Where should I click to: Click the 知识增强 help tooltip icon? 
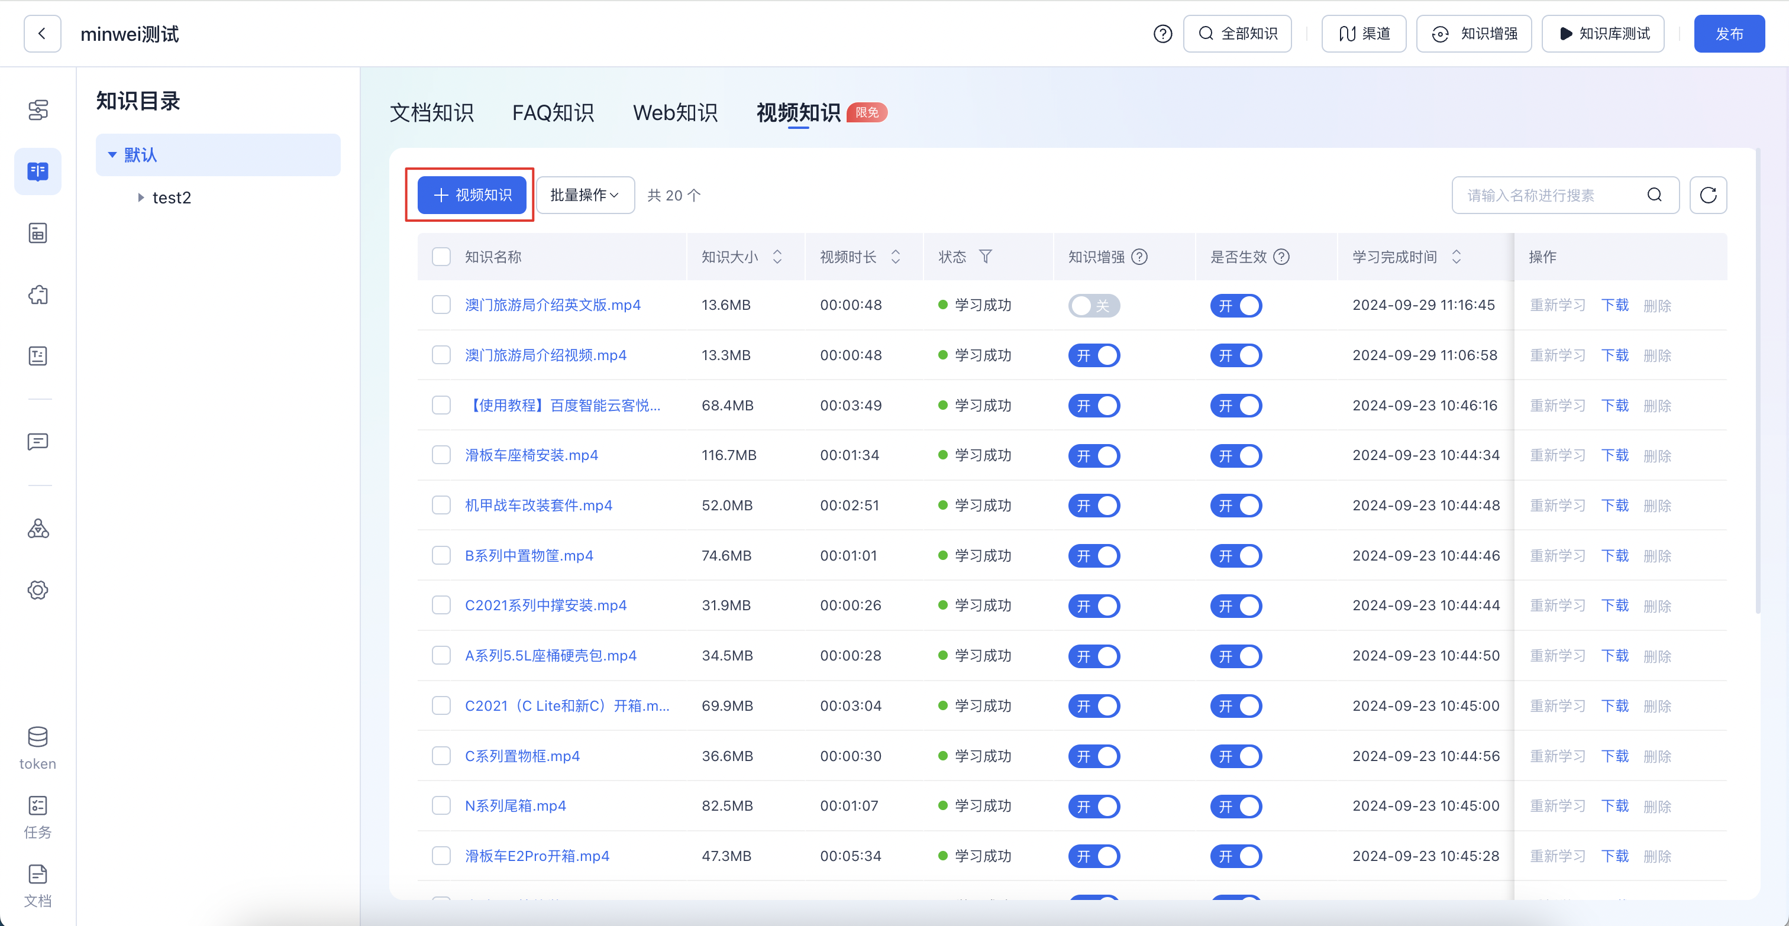pos(1139,257)
